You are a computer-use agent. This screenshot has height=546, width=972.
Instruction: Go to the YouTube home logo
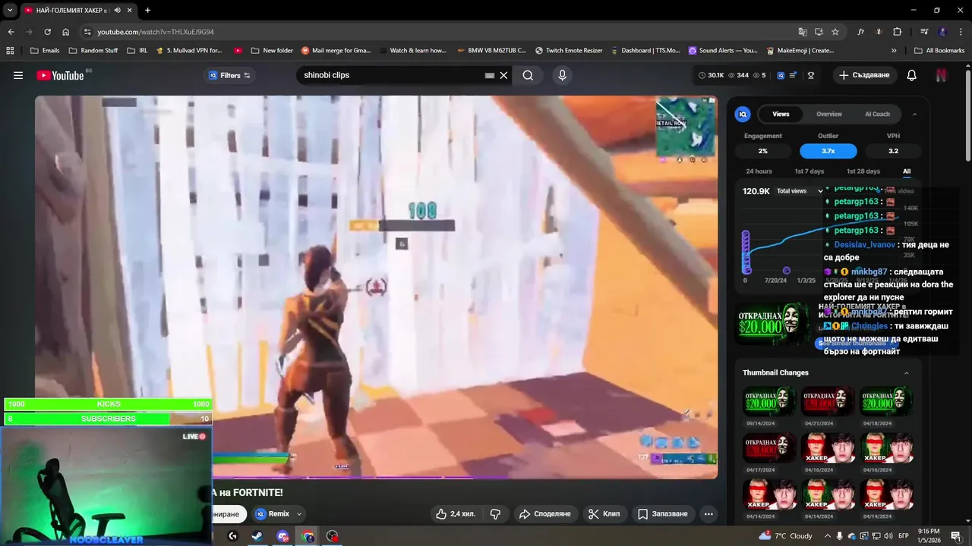point(60,75)
